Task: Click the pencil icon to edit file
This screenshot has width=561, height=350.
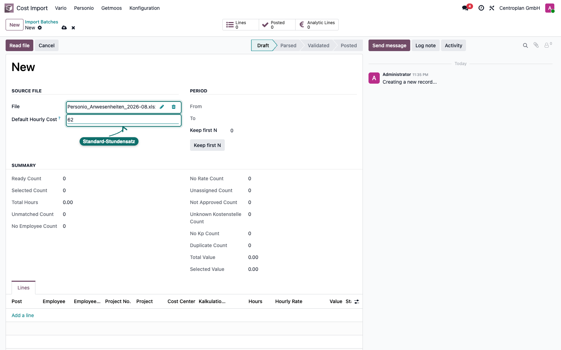Action: tap(162, 107)
